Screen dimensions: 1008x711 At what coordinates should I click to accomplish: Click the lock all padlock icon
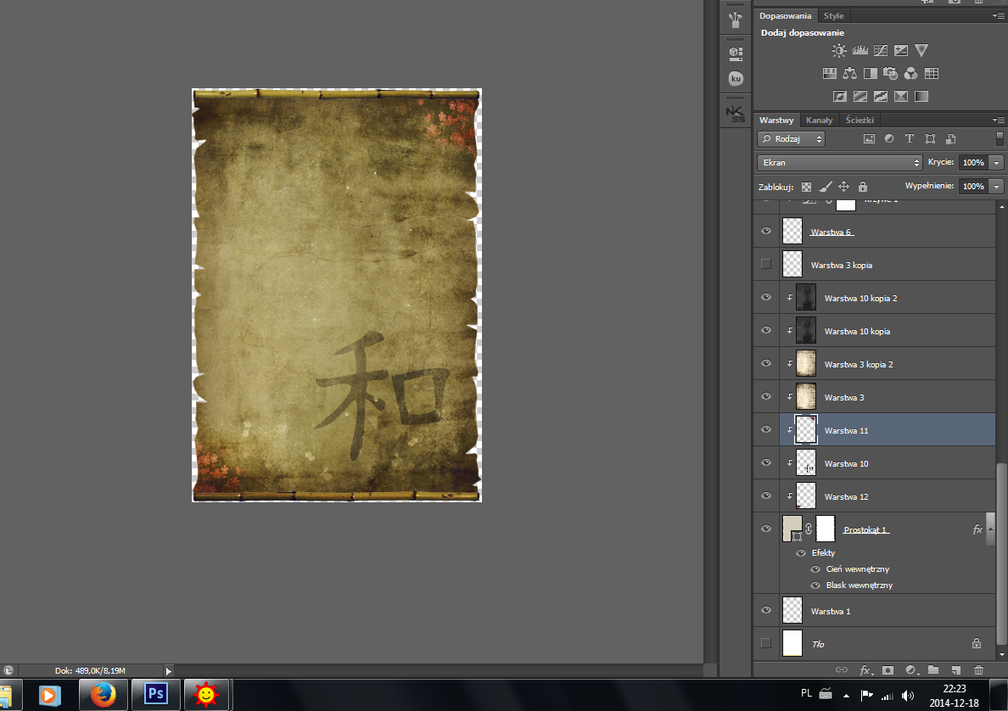point(863,187)
